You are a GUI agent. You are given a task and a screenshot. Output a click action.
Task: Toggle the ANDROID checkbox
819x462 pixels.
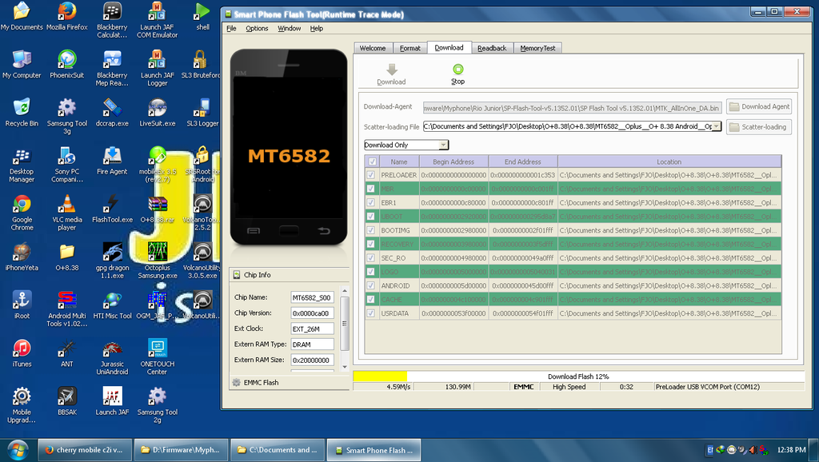[x=371, y=285]
